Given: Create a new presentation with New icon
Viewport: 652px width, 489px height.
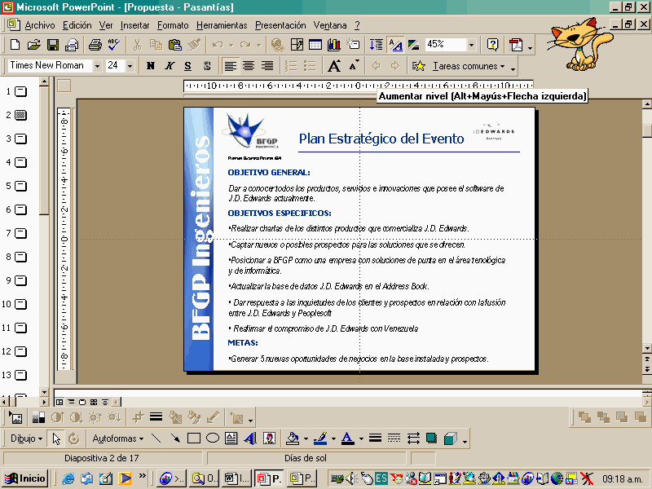Looking at the screenshot, I should (x=15, y=45).
